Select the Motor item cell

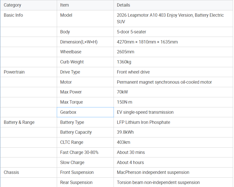pyautogui.click(x=85, y=82)
